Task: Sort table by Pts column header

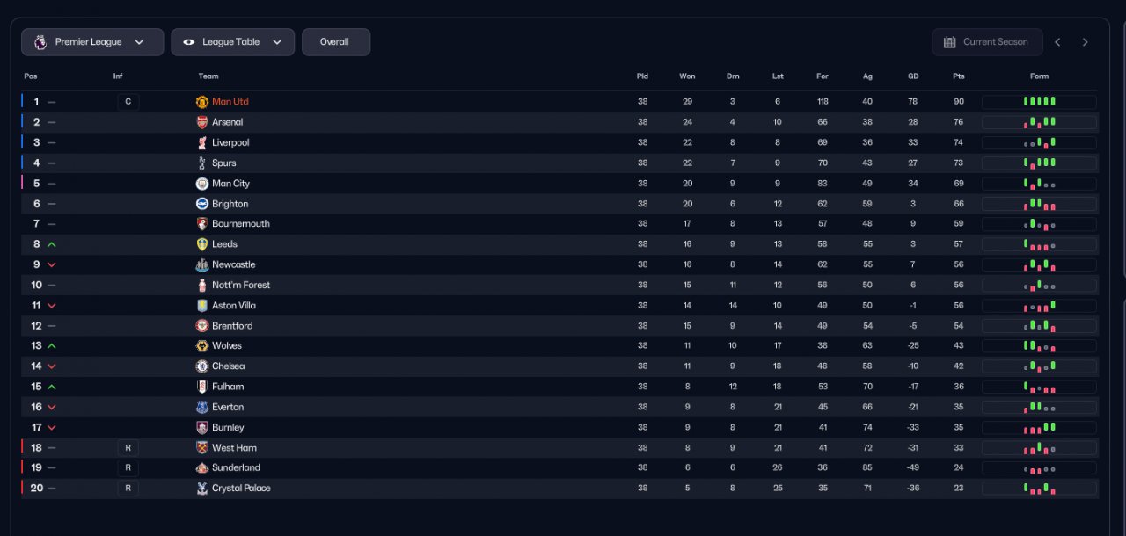Action: (958, 76)
